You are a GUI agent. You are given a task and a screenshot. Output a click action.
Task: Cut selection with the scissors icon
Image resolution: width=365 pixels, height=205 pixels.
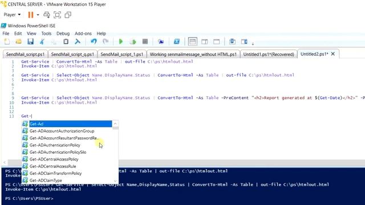42,42
